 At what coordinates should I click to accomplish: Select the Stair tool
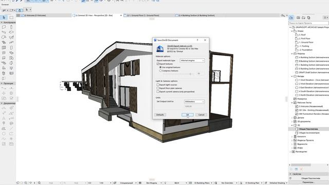(x=4, y=42)
